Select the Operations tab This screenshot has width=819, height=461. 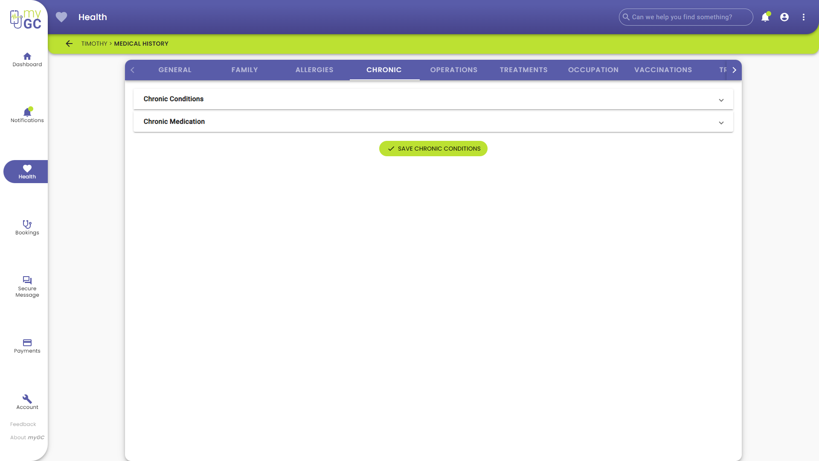click(x=453, y=70)
